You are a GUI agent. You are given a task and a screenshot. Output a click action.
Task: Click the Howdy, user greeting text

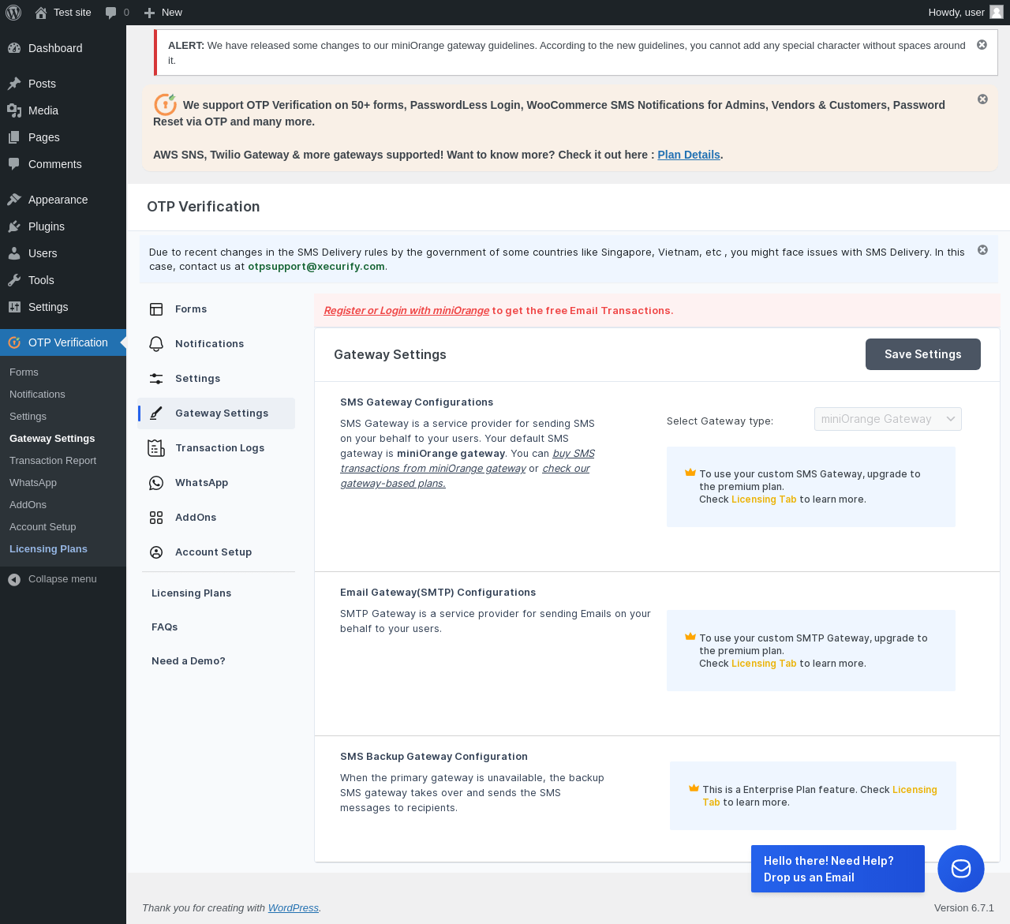(x=956, y=13)
